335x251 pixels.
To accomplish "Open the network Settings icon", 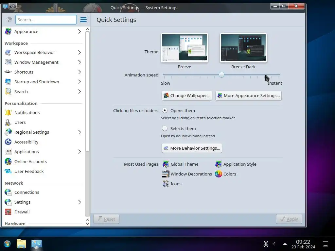I will [x=8, y=202].
